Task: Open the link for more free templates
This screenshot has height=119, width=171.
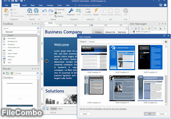Action: click(103, 109)
